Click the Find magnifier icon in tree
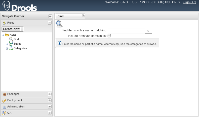The width and height of the screenshot is (199, 117). (11, 39)
